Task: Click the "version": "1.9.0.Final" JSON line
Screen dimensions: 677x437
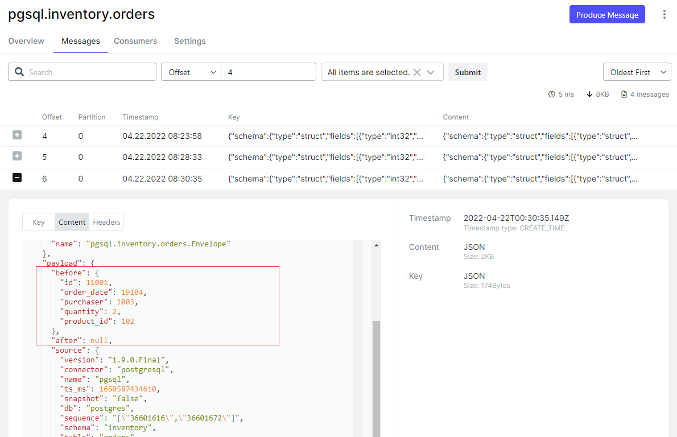Action: 114,360
